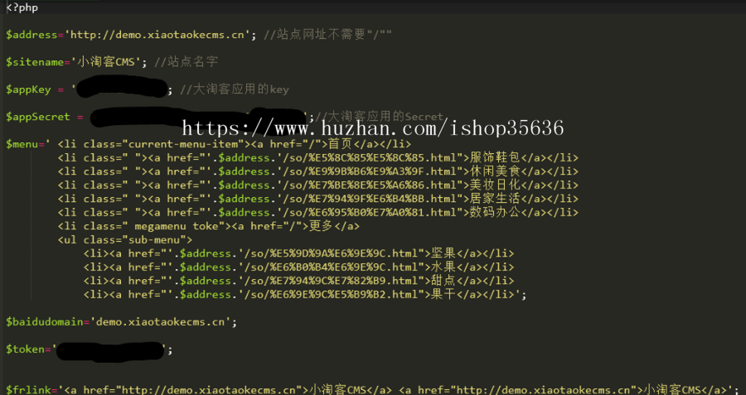Click the <?php opening tag
The height and width of the screenshot is (395, 746).
coord(22,7)
